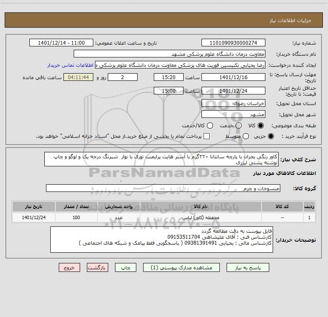Click the days remaining field 2
This screenshot has height=317, width=328.
[x=123, y=77]
